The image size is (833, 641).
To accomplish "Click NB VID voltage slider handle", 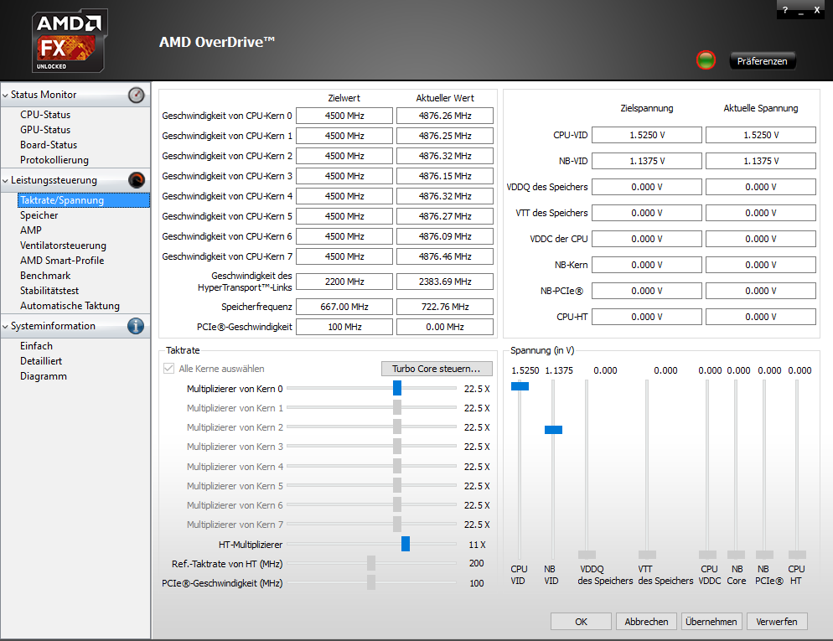I will 554,430.
